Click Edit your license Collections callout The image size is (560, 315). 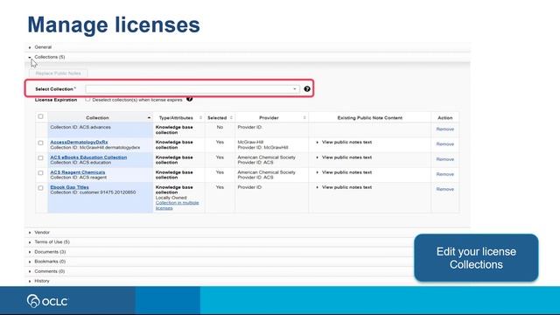[476, 258]
